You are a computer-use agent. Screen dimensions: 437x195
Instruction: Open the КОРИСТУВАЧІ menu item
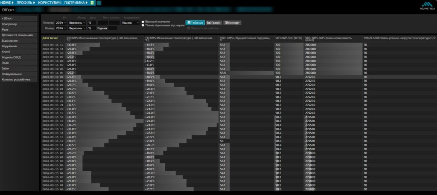(50, 3)
